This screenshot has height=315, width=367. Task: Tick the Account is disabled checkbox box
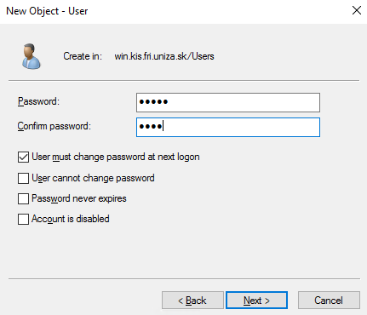[x=23, y=219]
